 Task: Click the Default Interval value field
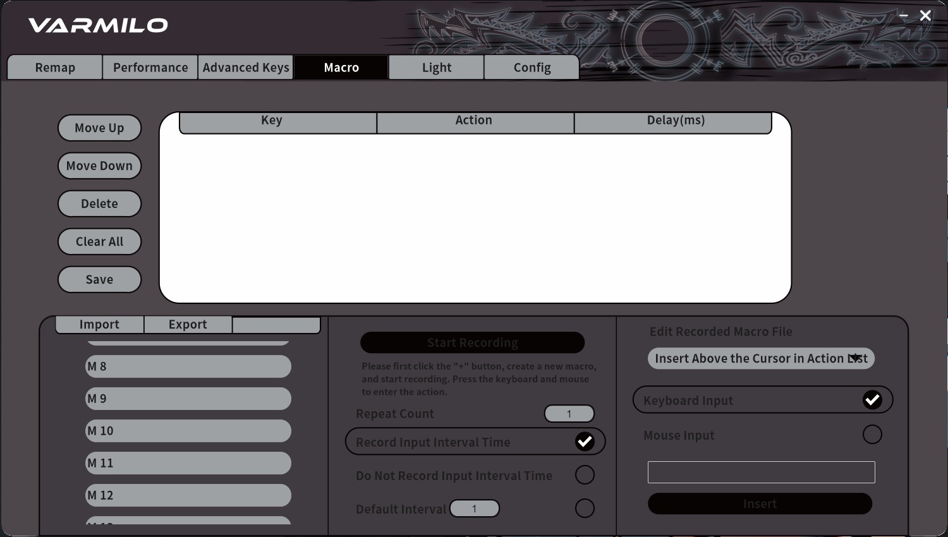(475, 509)
